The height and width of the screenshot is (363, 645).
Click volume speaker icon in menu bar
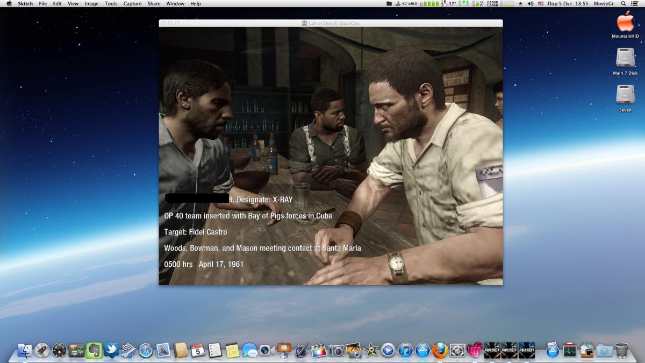[x=531, y=3]
